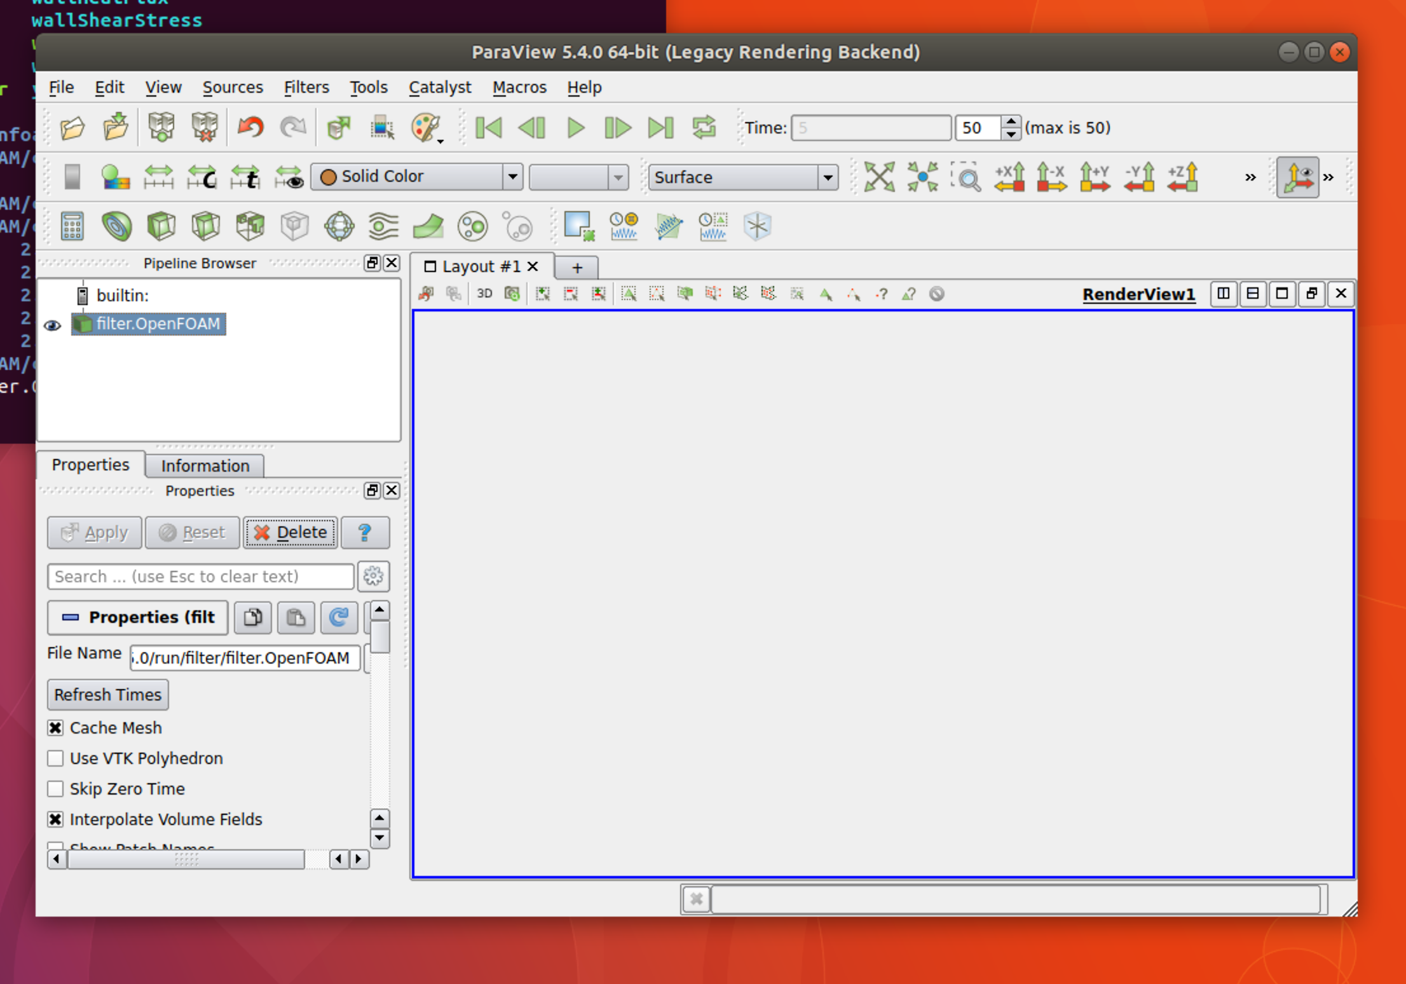Uncheck Interpolate Volume Fields
The width and height of the screenshot is (1406, 984).
tap(55, 819)
